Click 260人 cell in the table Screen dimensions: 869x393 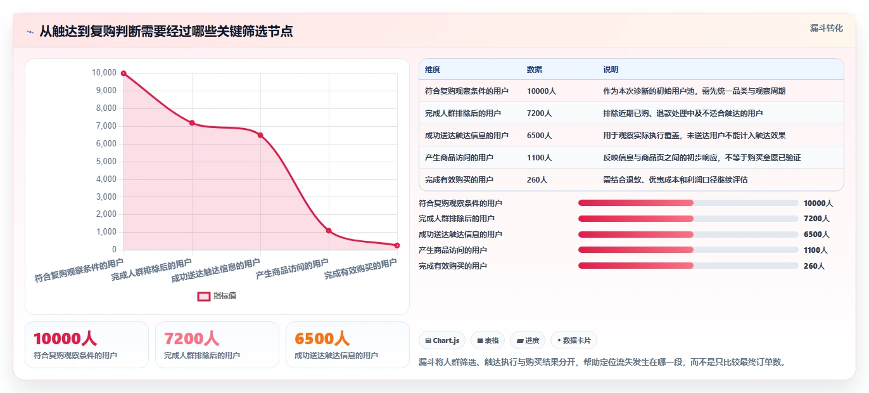coord(537,180)
